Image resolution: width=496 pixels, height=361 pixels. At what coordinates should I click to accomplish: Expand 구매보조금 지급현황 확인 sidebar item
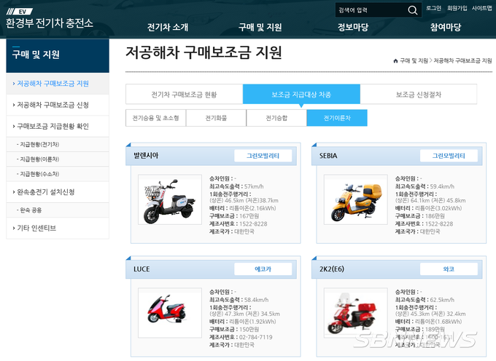[58, 126]
